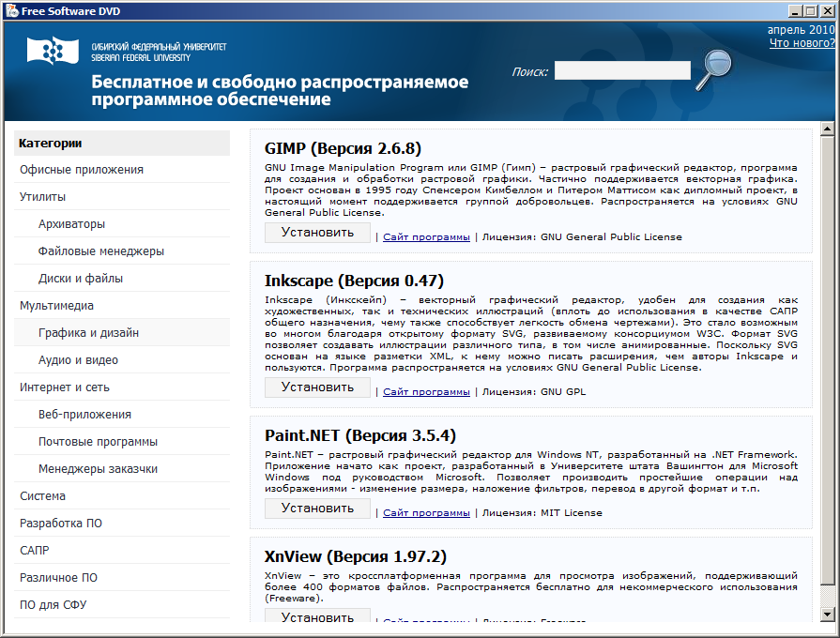Click the scrollbar down arrow
This screenshot has height=638, width=840.
click(827, 615)
